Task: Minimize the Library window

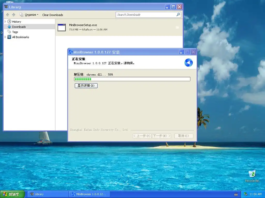Action: (x=167, y=7)
